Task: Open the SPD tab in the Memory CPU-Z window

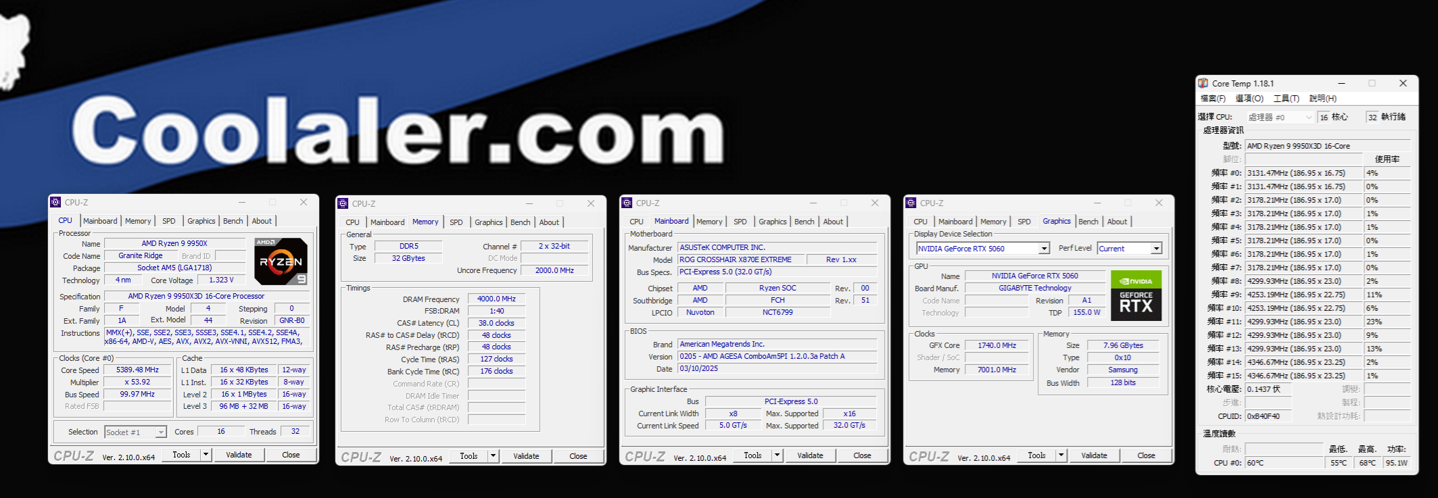Action: pos(456,222)
